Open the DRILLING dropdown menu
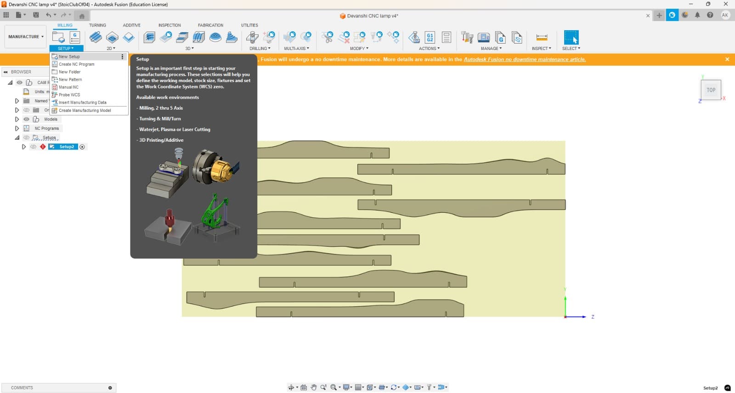 click(x=260, y=48)
